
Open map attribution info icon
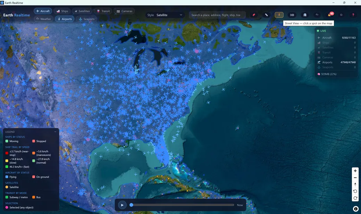356,209
